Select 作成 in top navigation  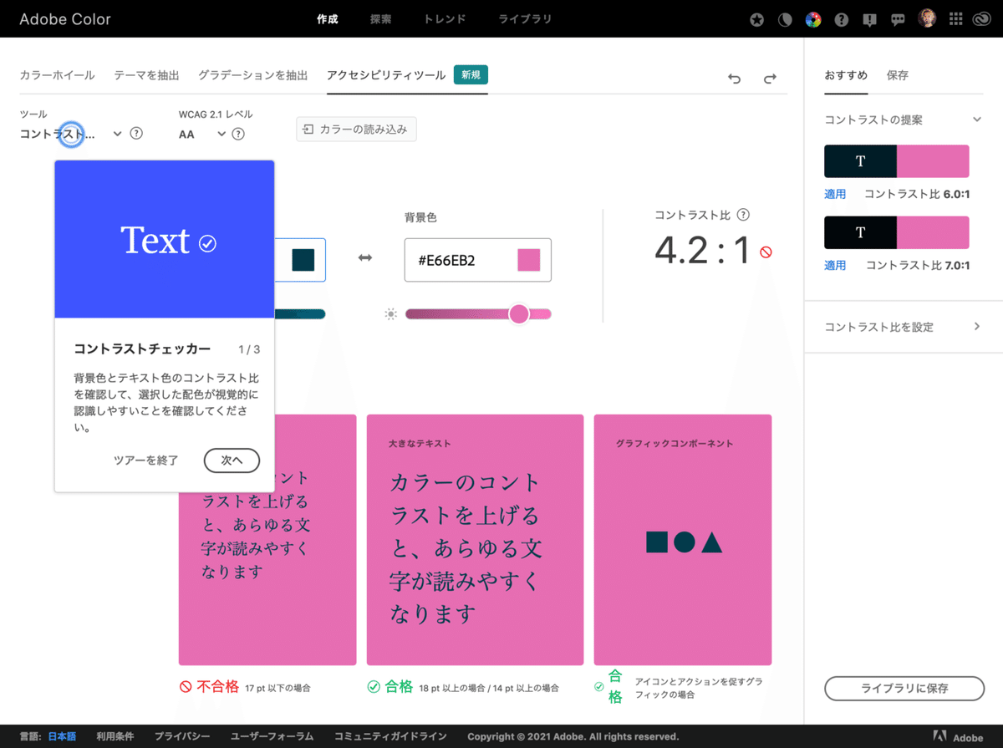(328, 19)
